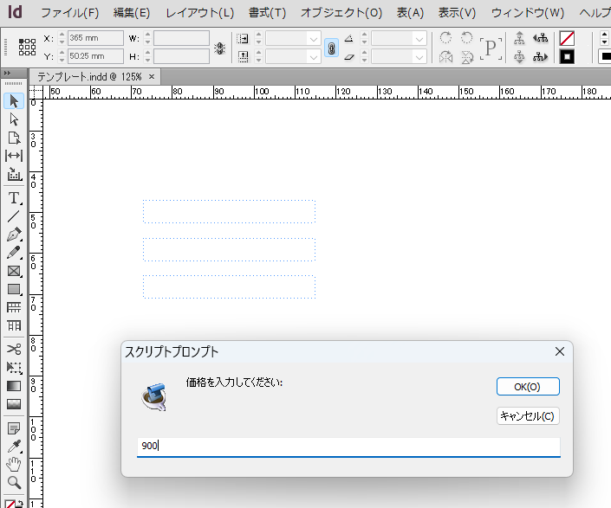Image resolution: width=611 pixels, height=508 pixels.
Task: Activate the Zoom tool
Action: (14, 482)
